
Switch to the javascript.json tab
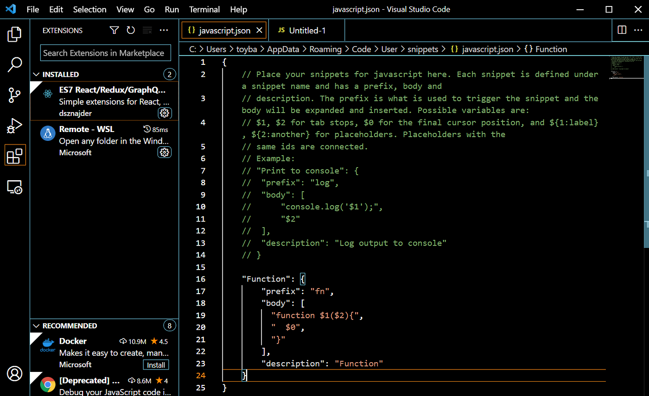224,31
